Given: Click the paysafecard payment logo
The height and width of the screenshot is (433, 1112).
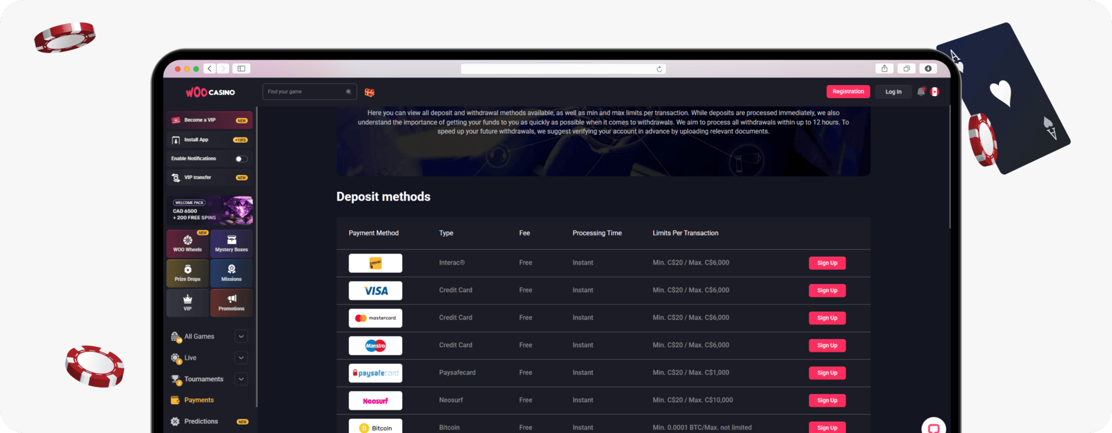Looking at the screenshot, I should [376, 373].
